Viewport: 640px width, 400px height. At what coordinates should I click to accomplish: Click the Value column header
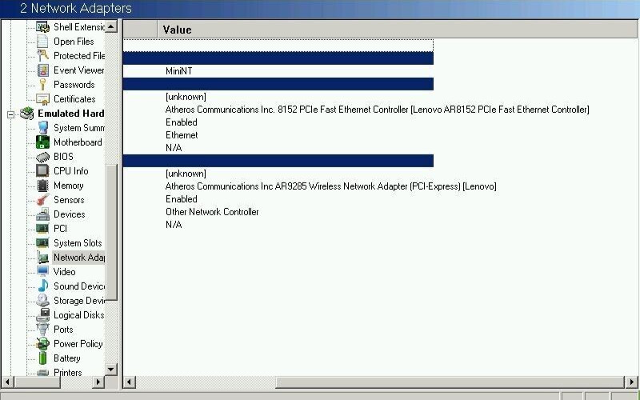[397, 30]
